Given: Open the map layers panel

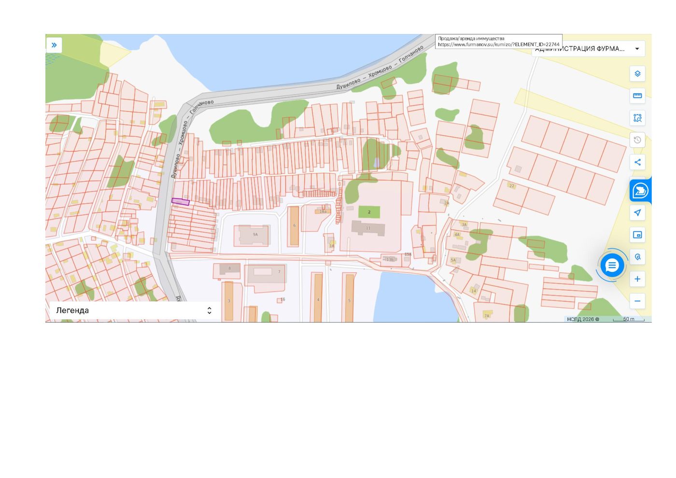Looking at the screenshot, I should (637, 74).
